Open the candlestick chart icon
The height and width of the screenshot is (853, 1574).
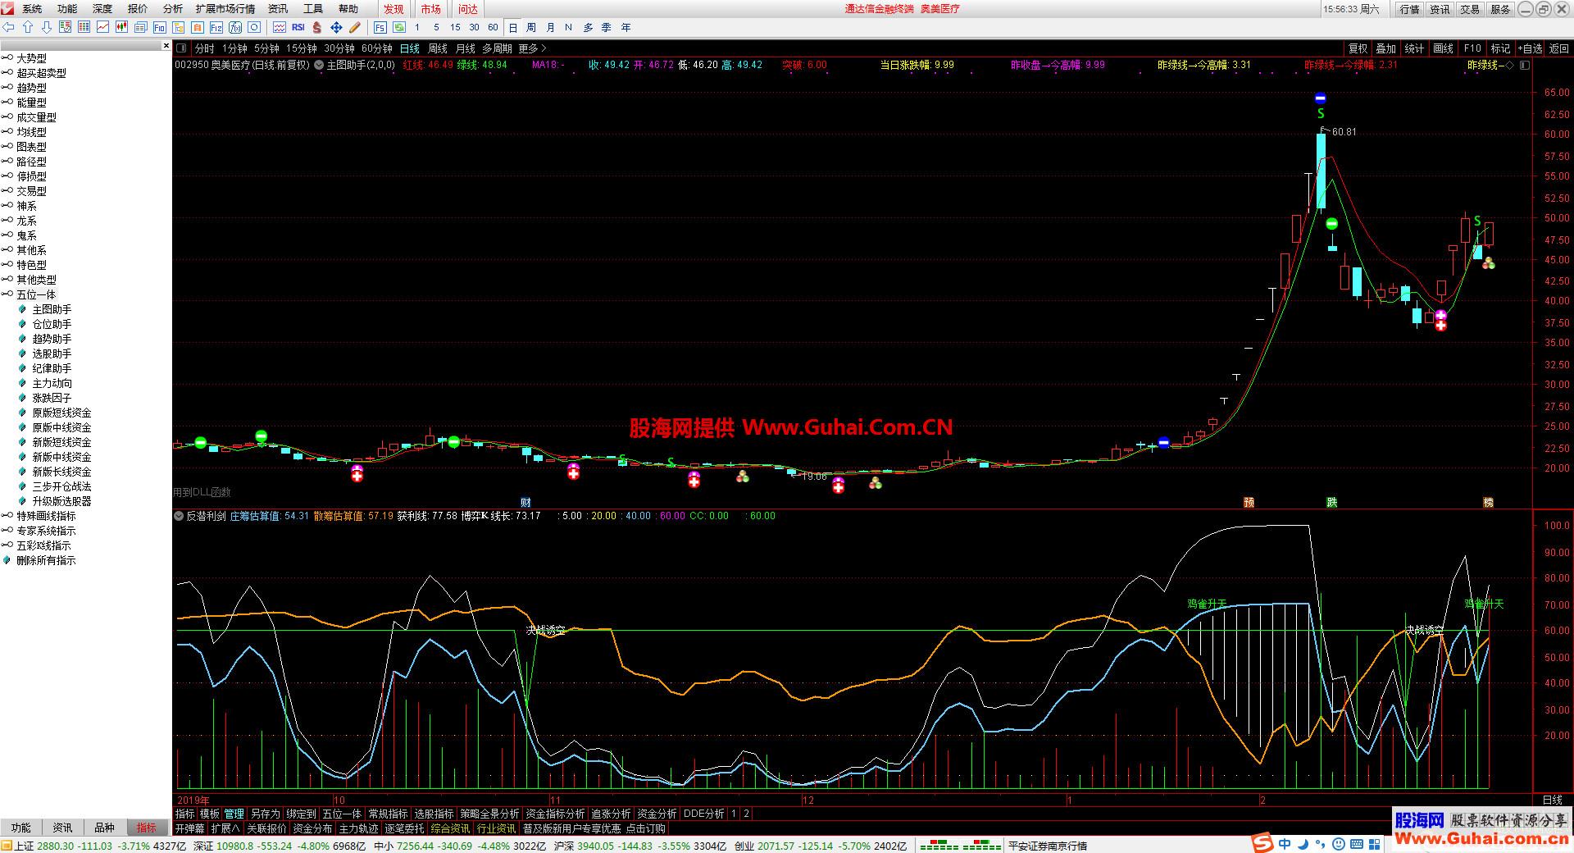point(121,27)
